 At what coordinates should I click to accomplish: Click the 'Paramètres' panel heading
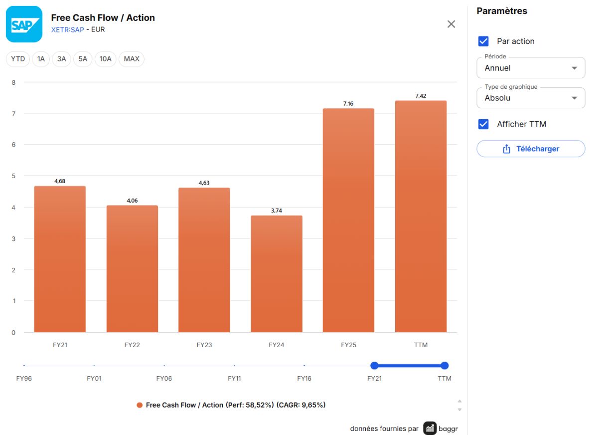tap(502, 11)
